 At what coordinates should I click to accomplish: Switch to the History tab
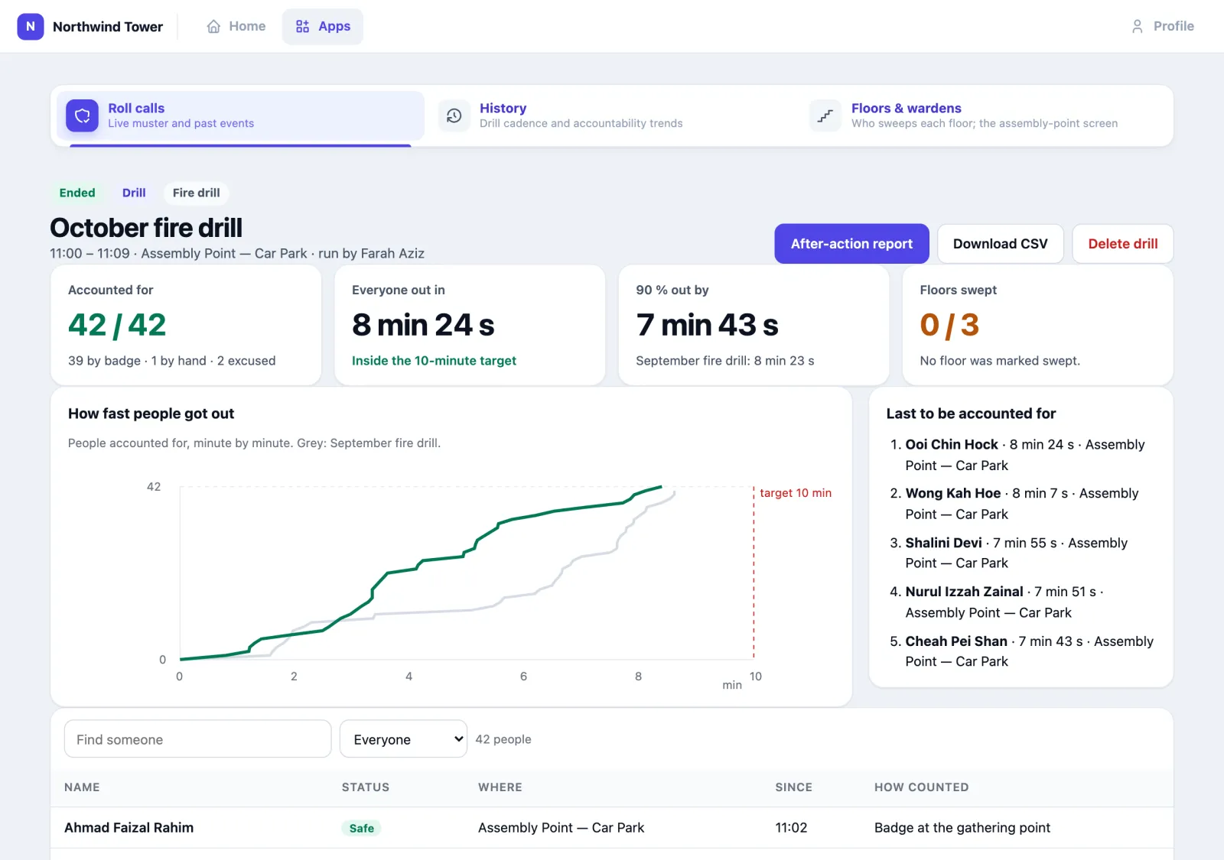tap(612, 115)
